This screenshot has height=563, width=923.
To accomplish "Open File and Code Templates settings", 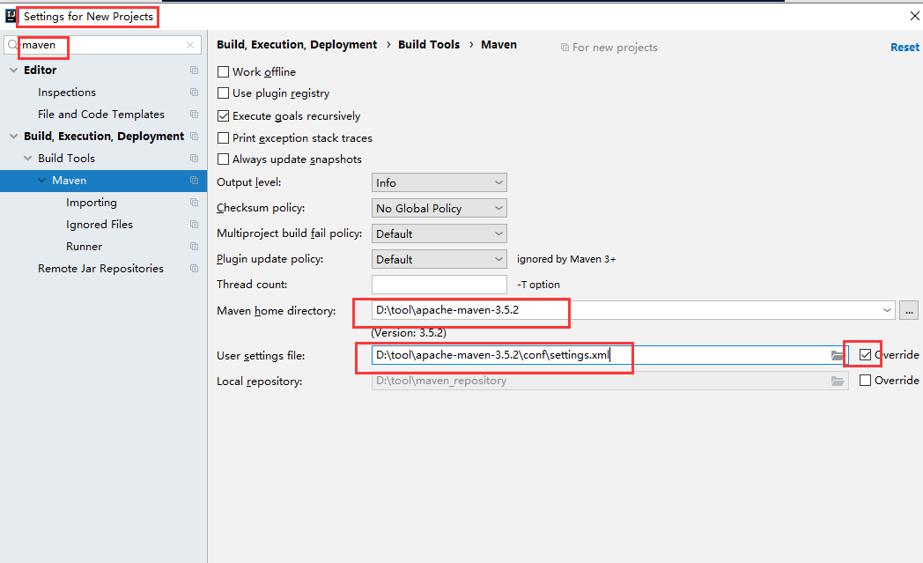I will point(101,115).
